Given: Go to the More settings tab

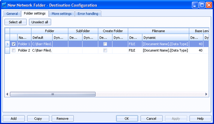Looking at the screenshot, I should click(x=61, y=13).
